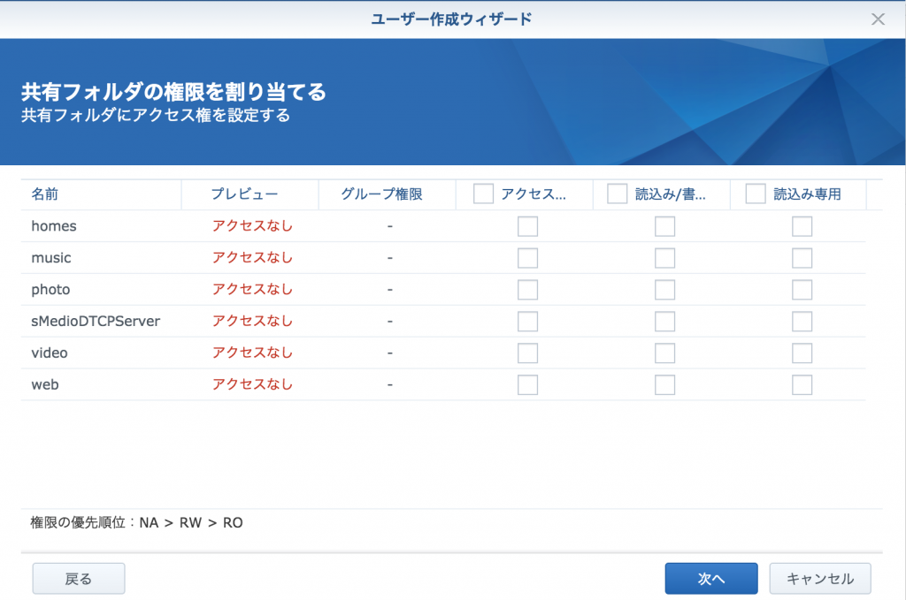Close the user creation wizard dialog
906x600 pixels.
(x=878, y=19)
